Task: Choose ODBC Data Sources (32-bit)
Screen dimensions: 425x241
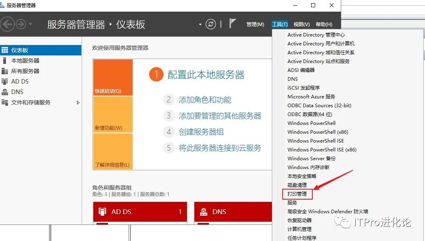Action: [319, 106]
